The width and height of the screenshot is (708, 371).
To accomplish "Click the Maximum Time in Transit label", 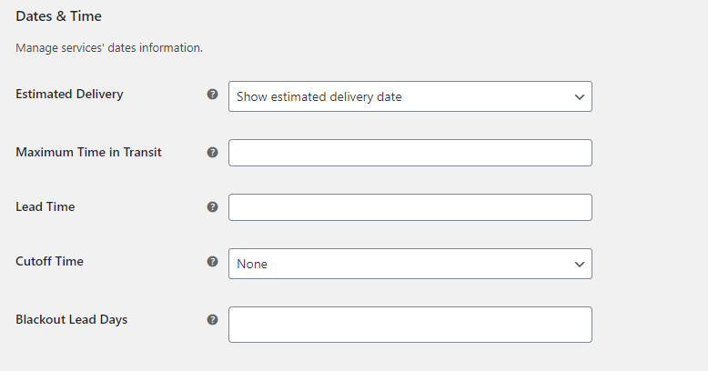I will [88, 153].
